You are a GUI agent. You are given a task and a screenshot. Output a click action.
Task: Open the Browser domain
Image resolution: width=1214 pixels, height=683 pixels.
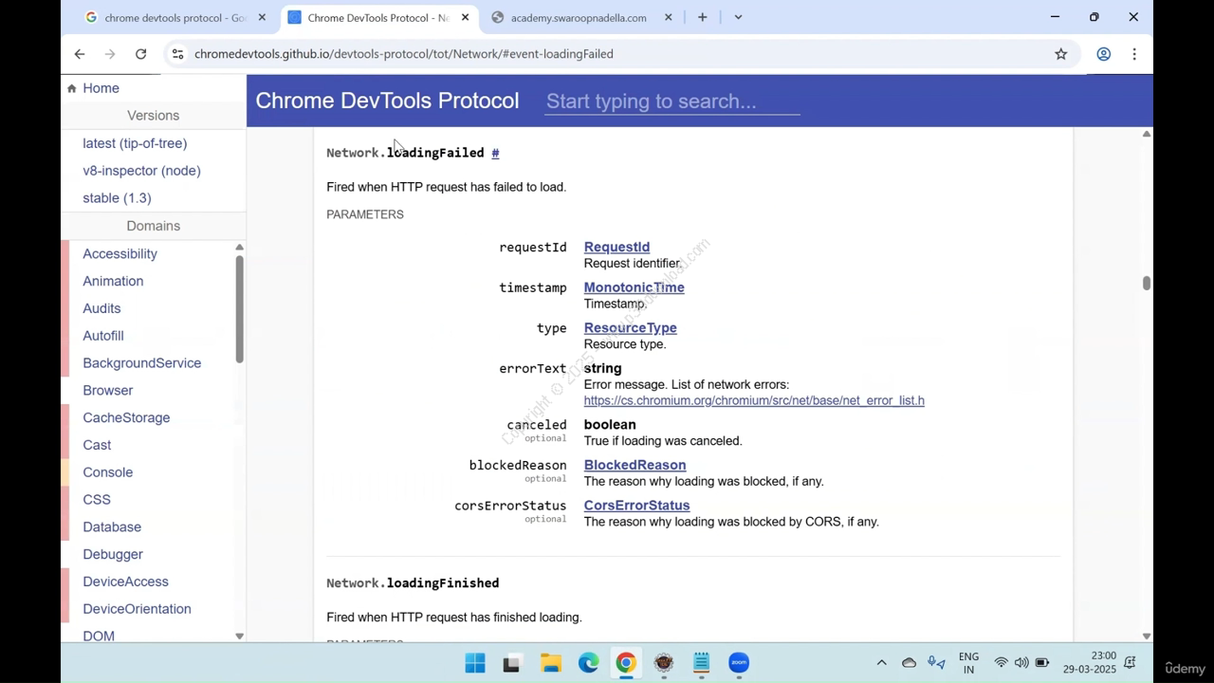coord(107,391)
